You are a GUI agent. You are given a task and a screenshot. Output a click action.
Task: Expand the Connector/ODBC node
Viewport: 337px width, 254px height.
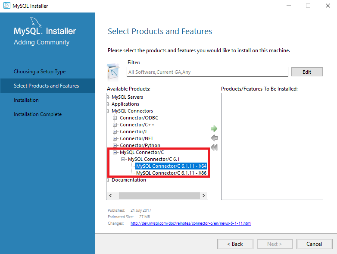115,118
